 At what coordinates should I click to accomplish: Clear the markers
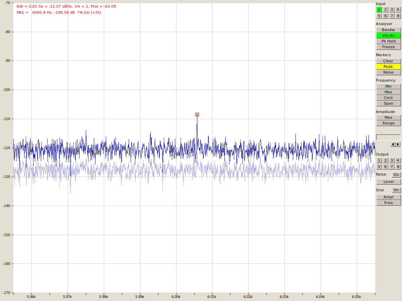point(388,61)
